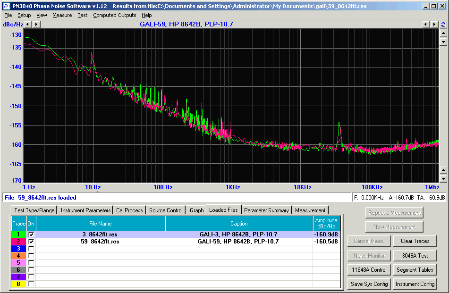Image resolution: width=449 pixels, height=293 pixels.
Task: Tick the On checkbox for trace 5
Action: click(x=31, y=263)
